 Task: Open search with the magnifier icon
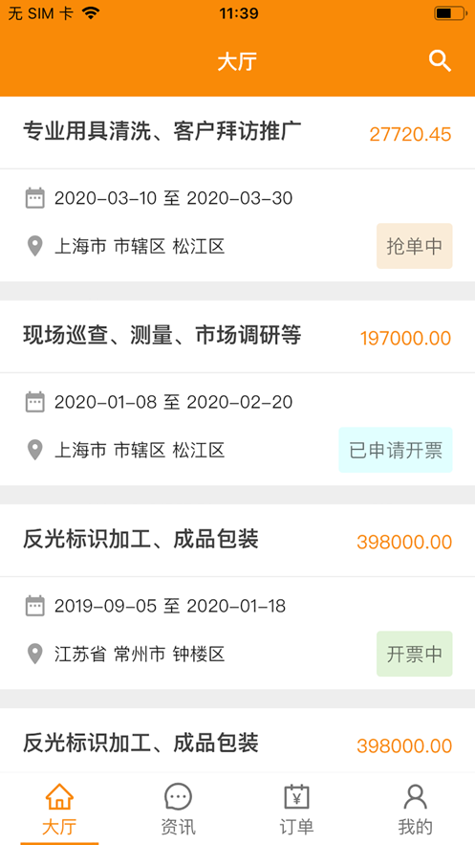(440, 61)
